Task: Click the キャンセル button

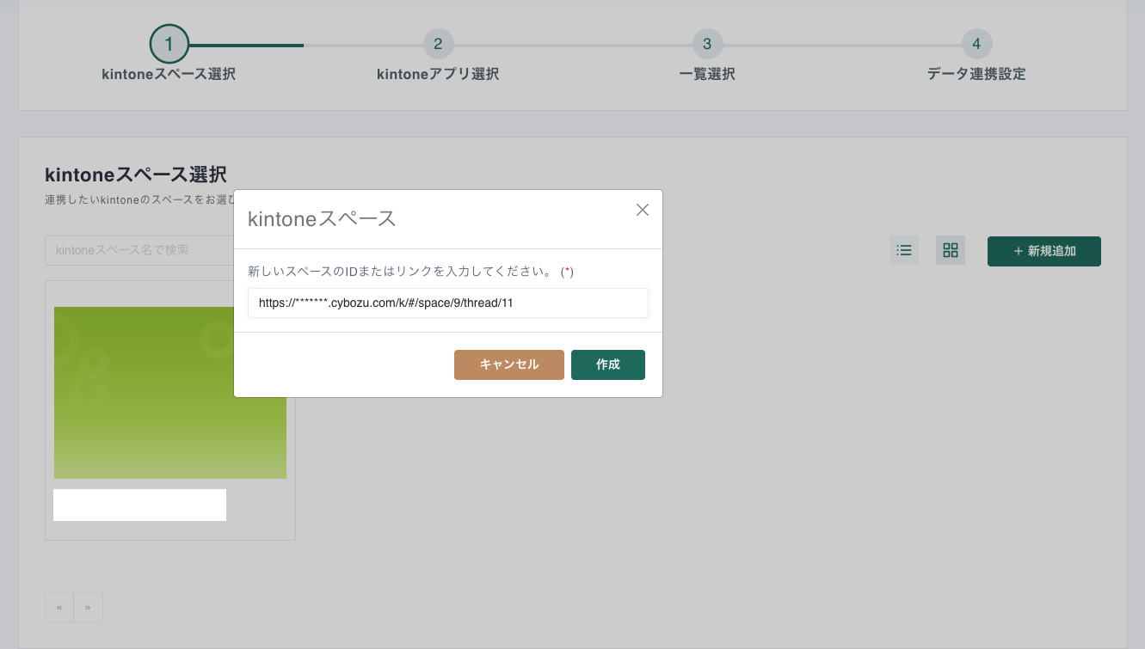Action: coord(509,364)
